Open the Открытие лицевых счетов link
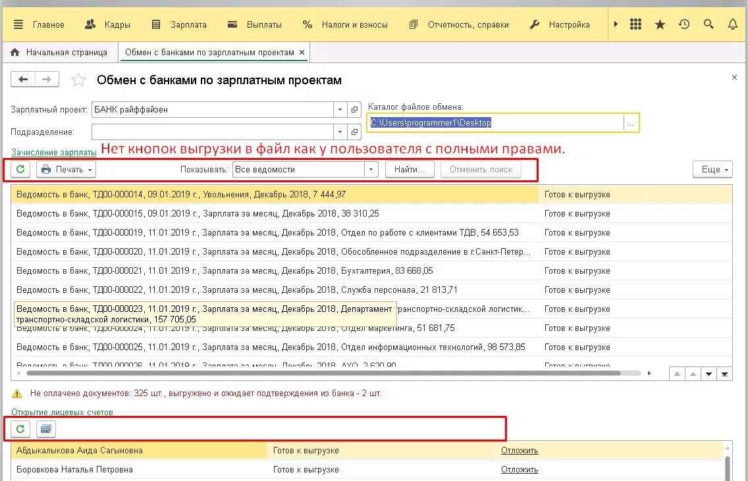Screen dimensions: 748x481 click(x=62, y=413)
